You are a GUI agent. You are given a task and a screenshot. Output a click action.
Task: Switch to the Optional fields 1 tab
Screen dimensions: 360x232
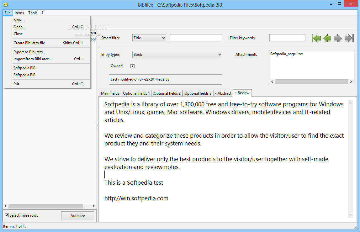136,93
